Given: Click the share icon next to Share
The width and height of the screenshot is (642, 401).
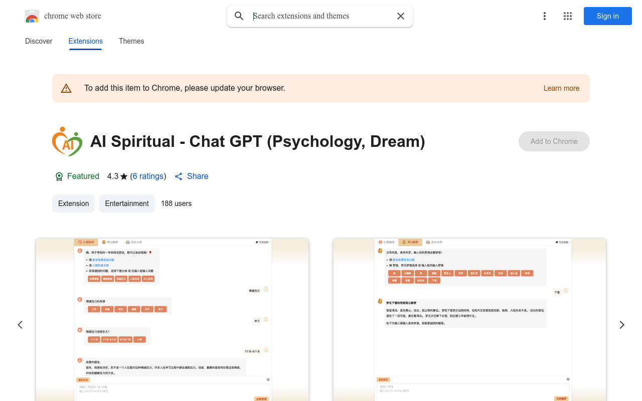Looking at the screenshot, I should tap(179, 176).
